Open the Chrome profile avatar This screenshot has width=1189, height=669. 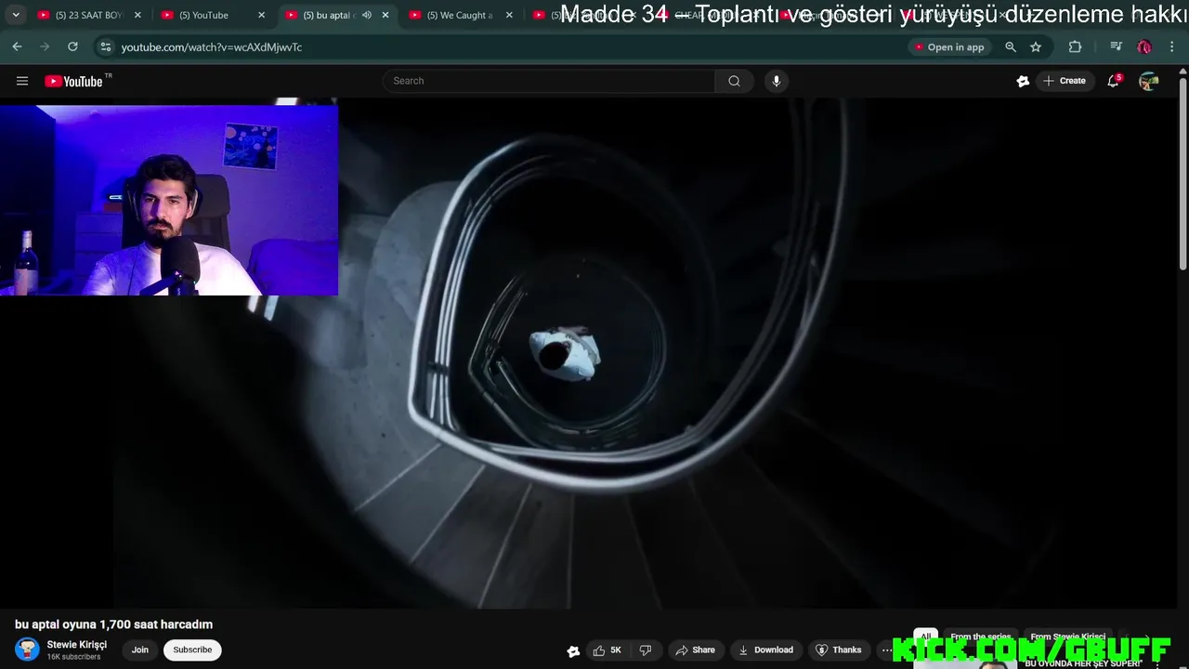(x=1144, y=46)
